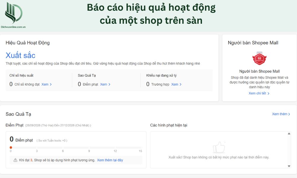Click the Dichvuonline.com.vn logo
Viewport: 297px width, 178px height.
(13, 15)
